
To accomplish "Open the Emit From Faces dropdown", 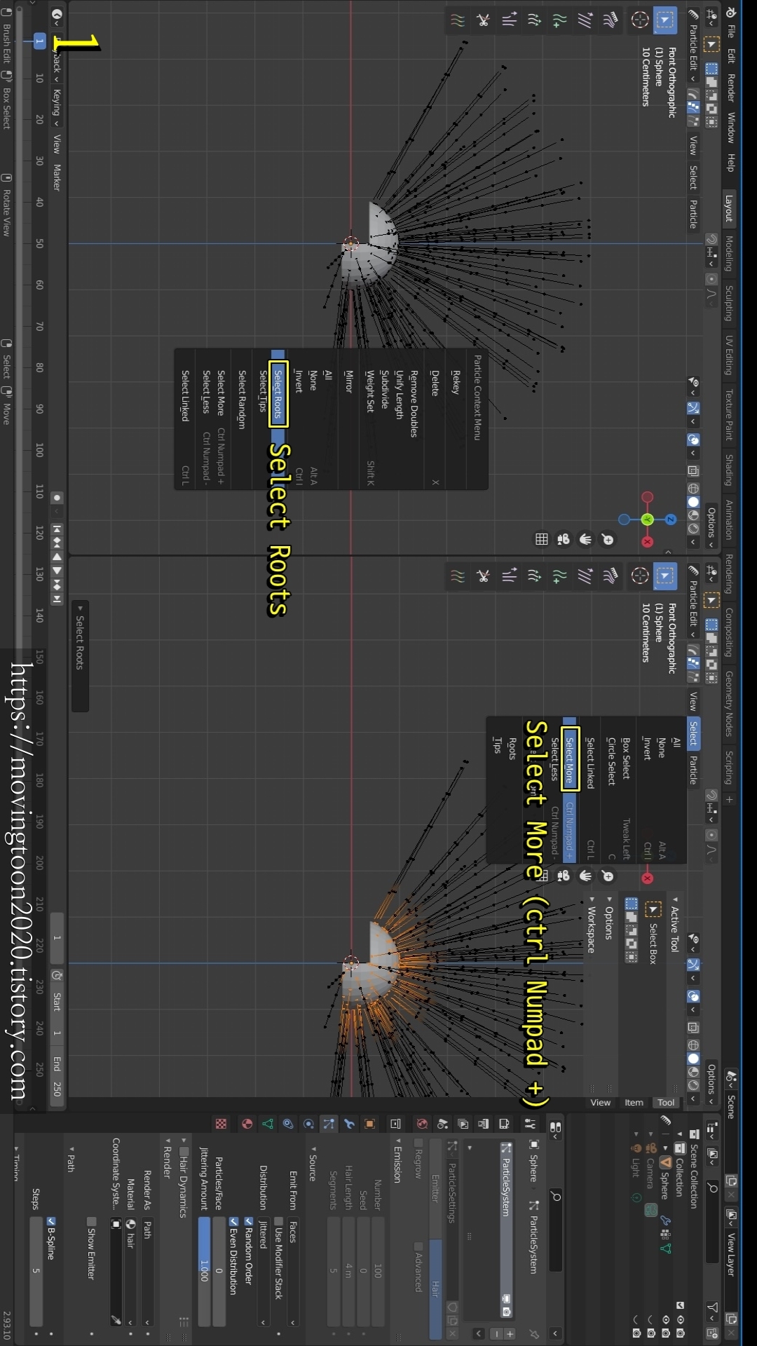I will click(x=293, y=1272).
